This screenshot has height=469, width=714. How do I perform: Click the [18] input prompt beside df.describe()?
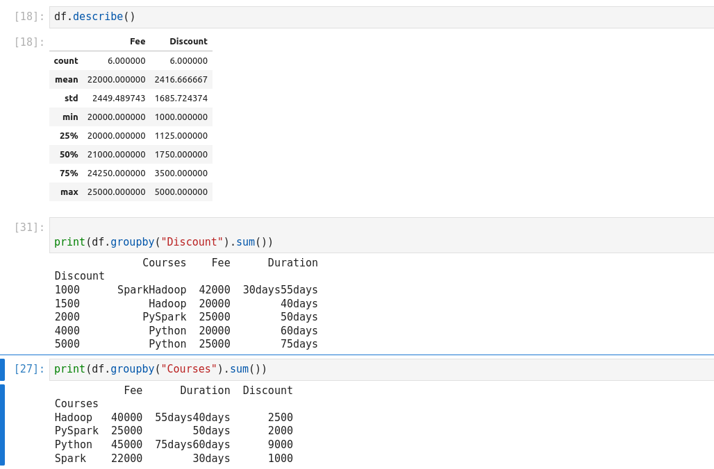pos(29,17)
